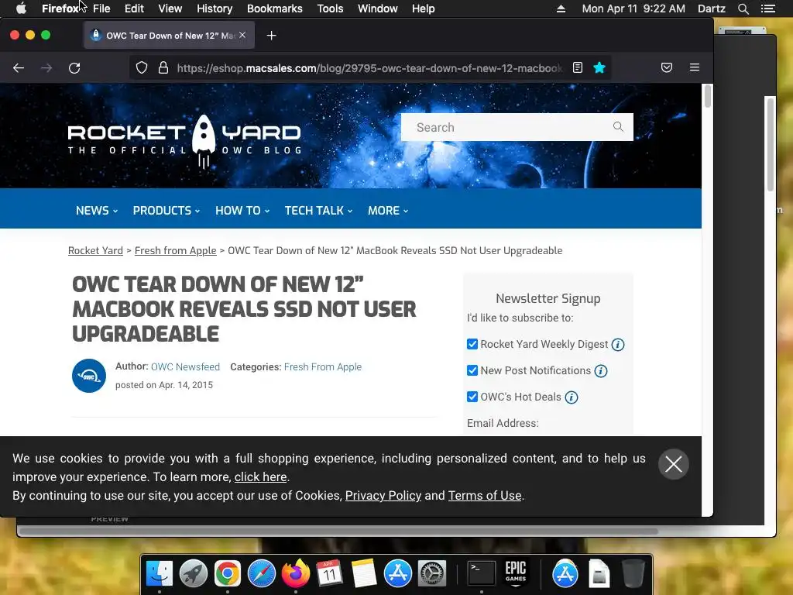The image size is (793, 595).
Task: Toggle Reader View icon in the address bar
Action: 578,68
